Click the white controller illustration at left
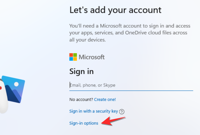 (x=3, y=98)
